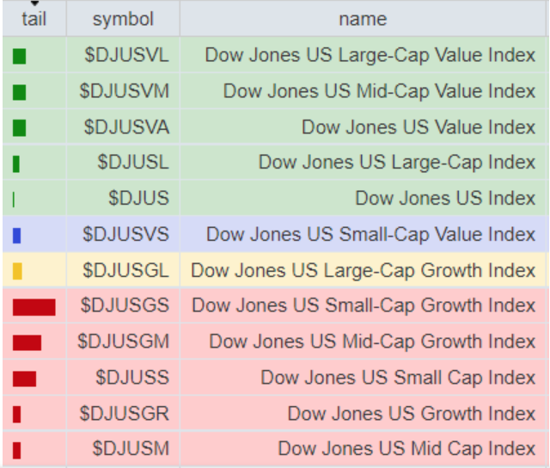Select the green tail bar for $DJUSVL
The image size is (550, 468).
[x=19, y=57]
